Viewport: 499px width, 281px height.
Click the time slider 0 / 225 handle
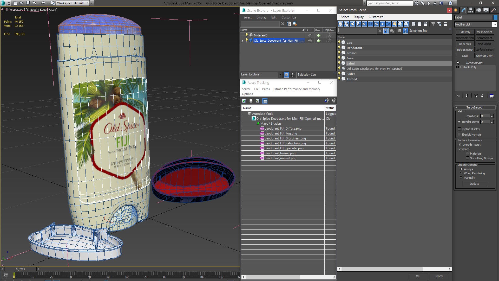[20, 269]
